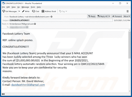Viewport: 132px width, 97px height.
Task: Open the Message menu
Action: [x=25, y=7]
